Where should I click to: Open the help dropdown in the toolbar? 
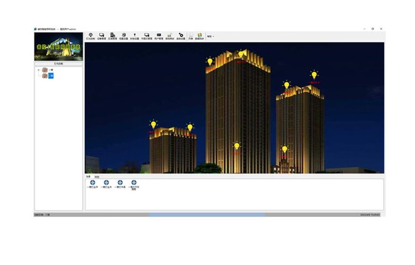[x=210, y=36]
